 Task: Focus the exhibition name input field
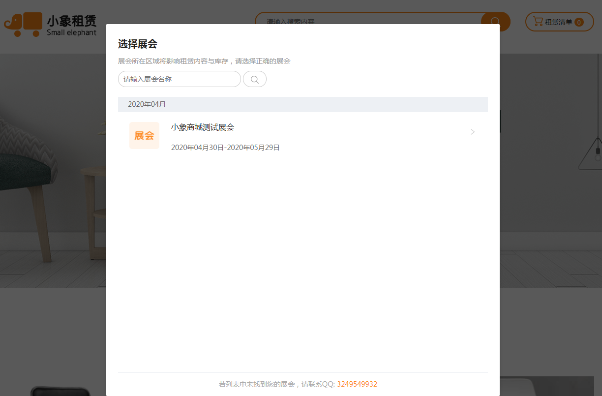pos(180,79)
